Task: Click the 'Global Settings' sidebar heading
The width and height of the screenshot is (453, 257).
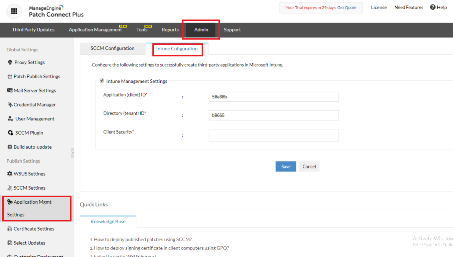Action: (x=22, y=50)
